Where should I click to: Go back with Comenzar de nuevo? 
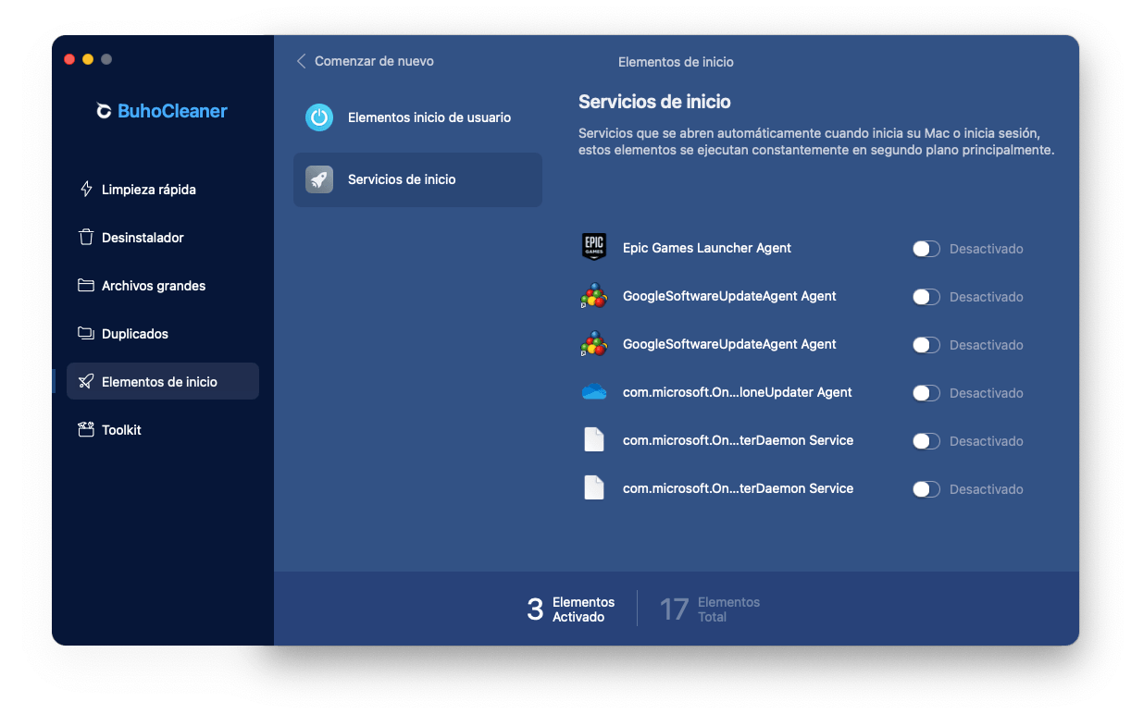tap(365, 61)
